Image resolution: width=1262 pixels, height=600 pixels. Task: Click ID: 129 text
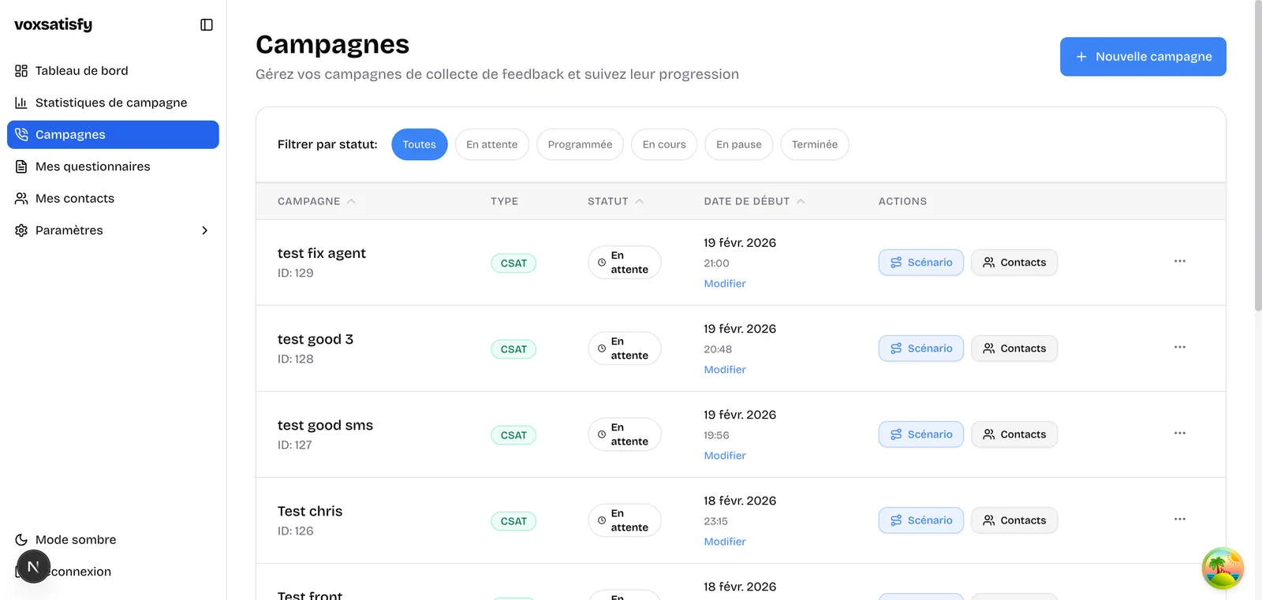tap(296, 273)
